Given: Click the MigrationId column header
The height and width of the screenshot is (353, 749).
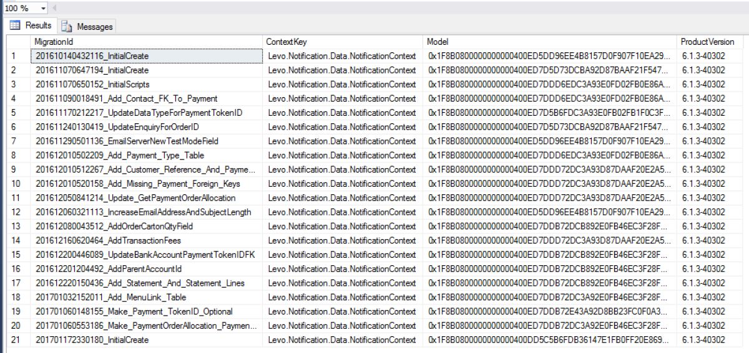Looking at the screenshot, I should coord(147,42).
